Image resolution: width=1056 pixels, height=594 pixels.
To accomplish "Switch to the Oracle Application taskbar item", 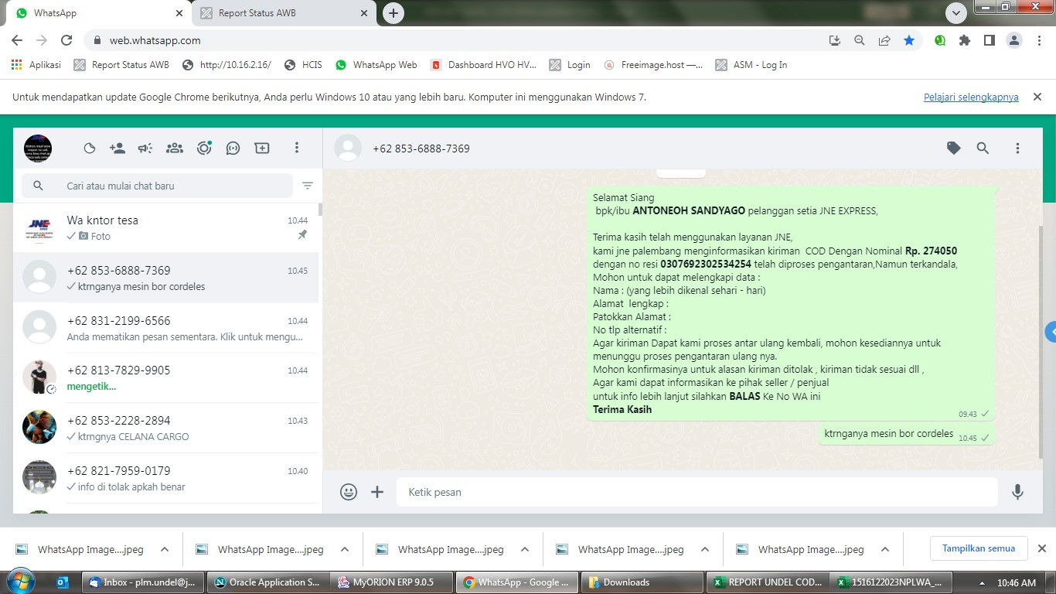I will point(267,582).
